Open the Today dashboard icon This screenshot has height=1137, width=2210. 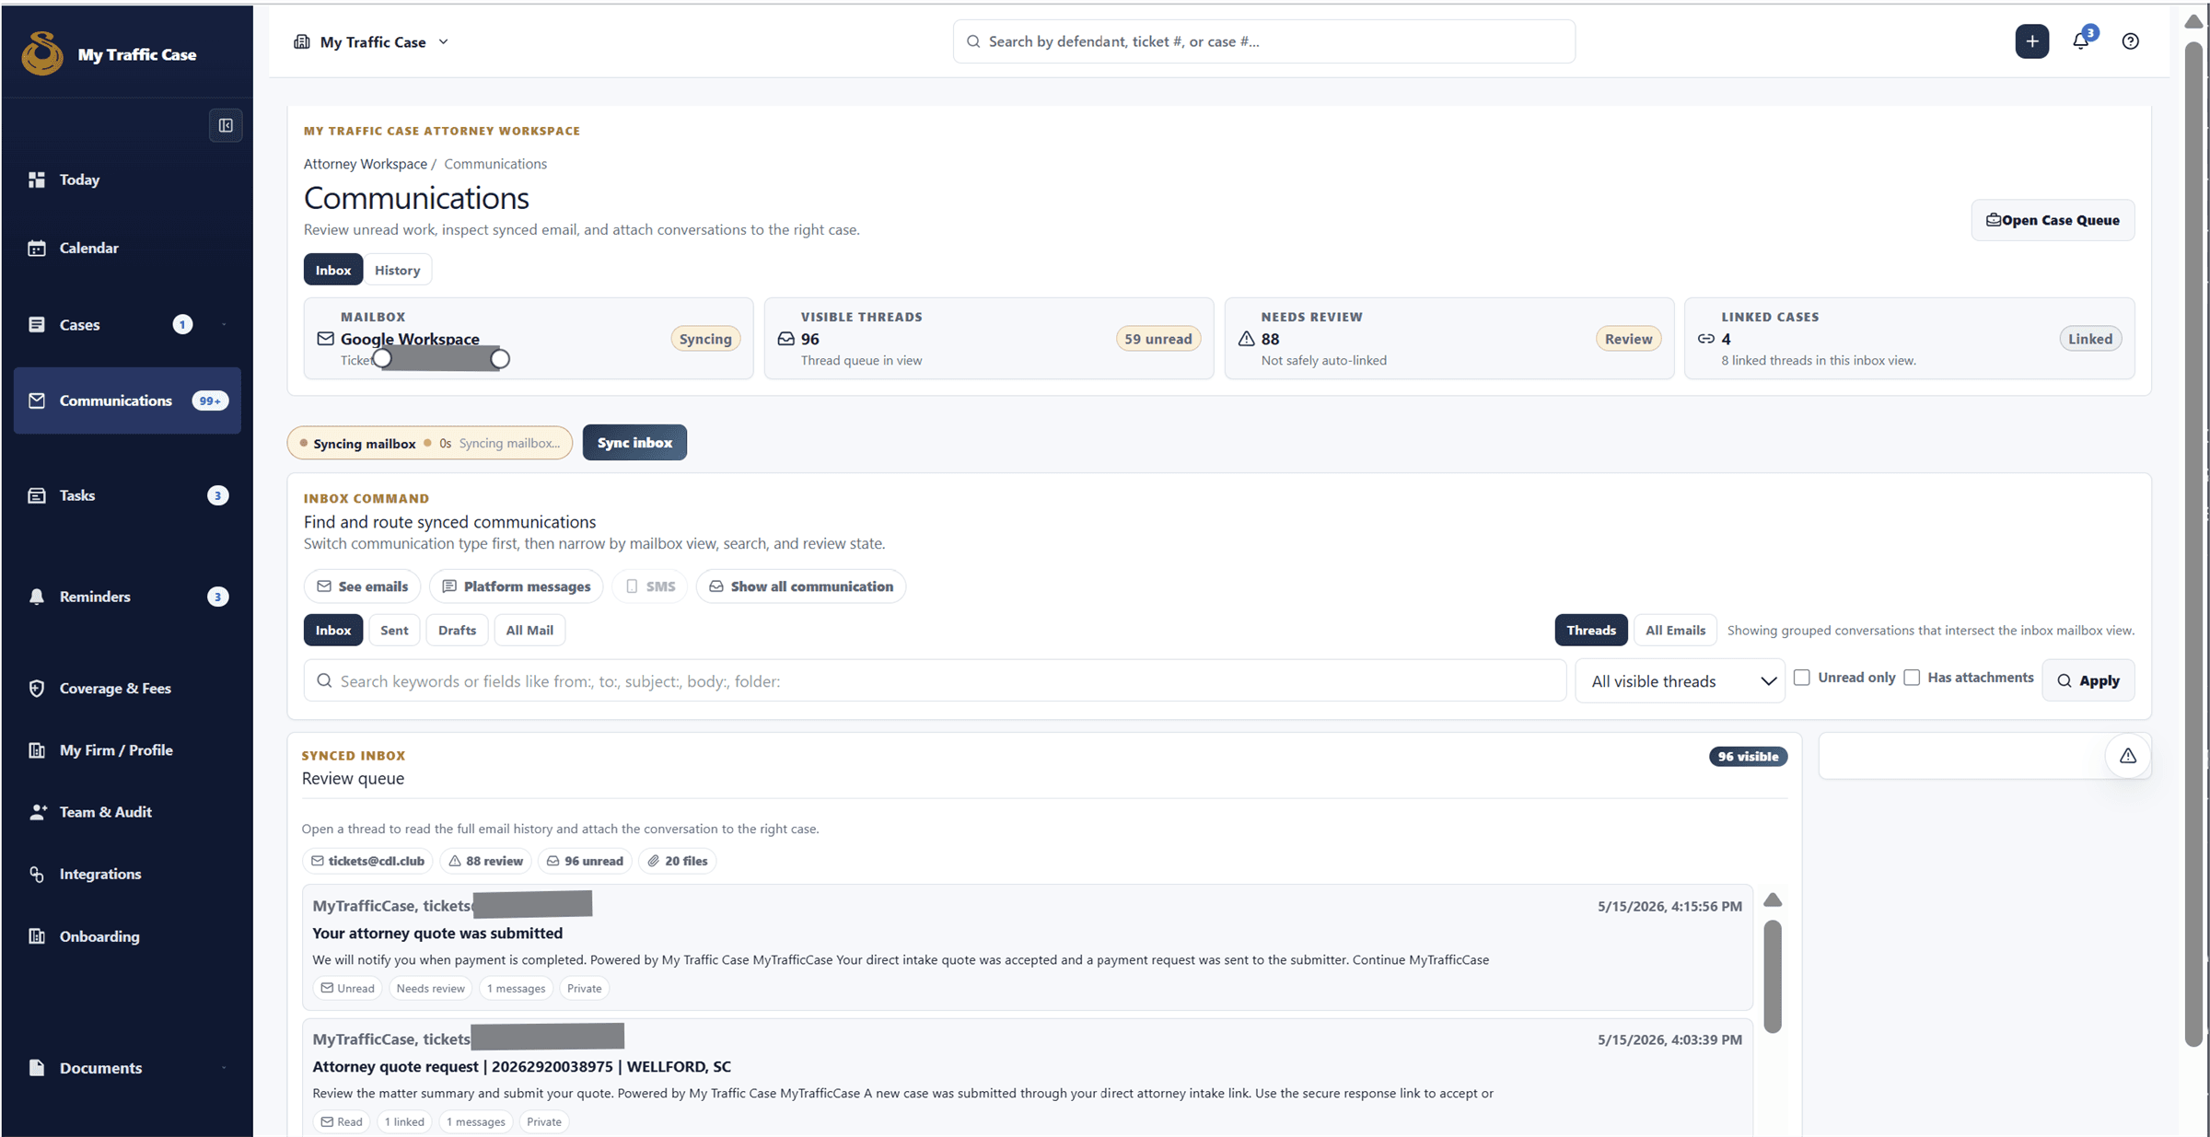click(37, 180)
